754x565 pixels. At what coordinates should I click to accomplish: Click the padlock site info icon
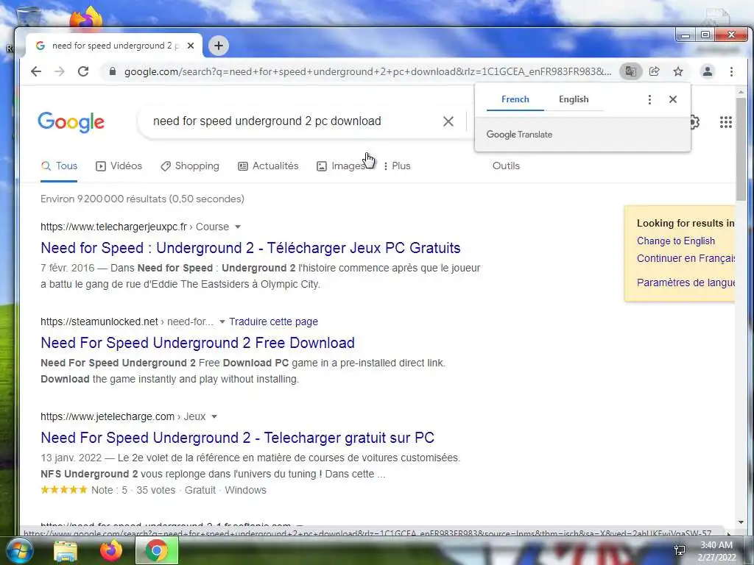click(x=113, y=71)
